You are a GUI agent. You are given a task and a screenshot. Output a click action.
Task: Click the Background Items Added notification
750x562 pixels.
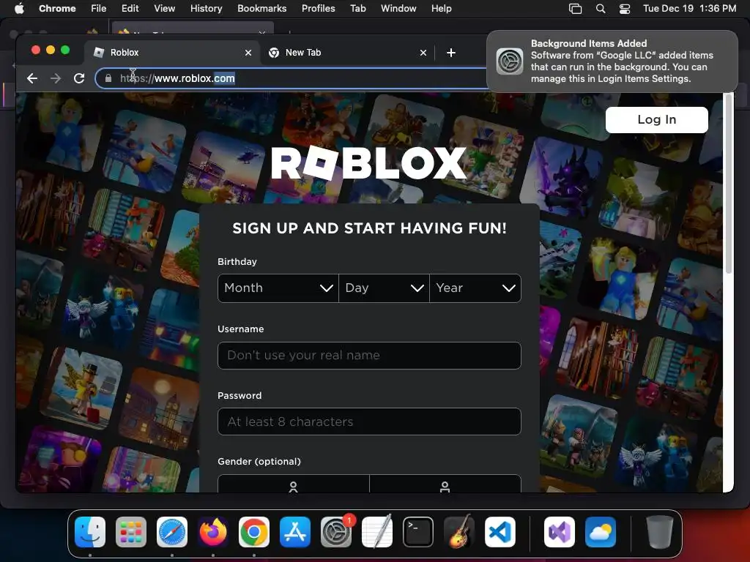pyautogui.click(x=612, y=61)
